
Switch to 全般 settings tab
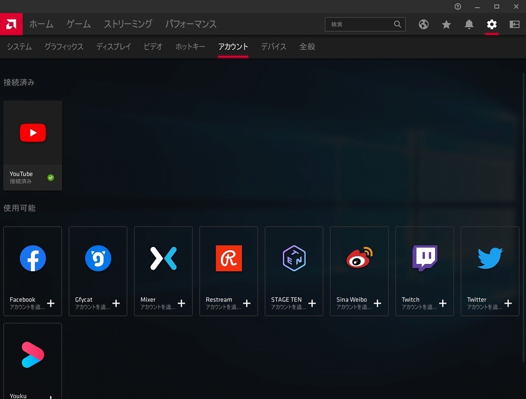coord(307,47)
